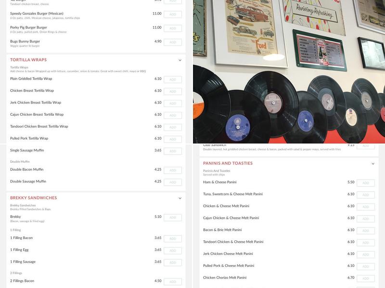Add Double Bacon Muffin to order
The height and width of the screenshot is (288, 385).
pos(173,170)
